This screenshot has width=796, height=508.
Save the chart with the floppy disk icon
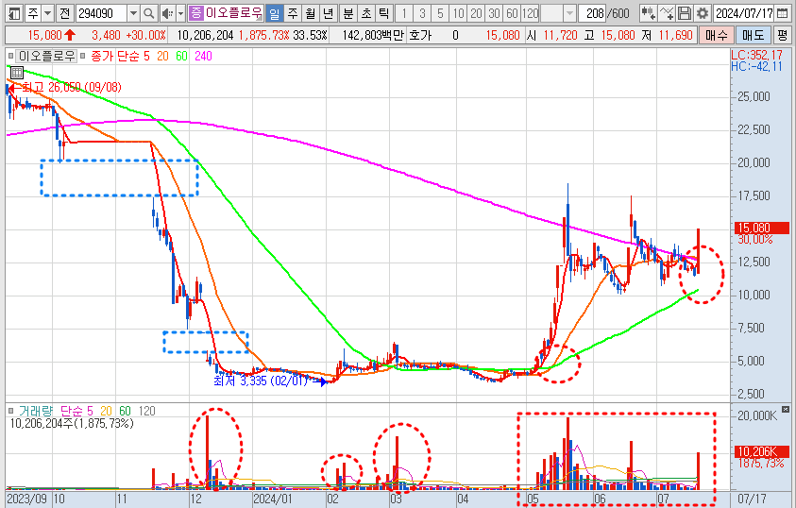point(685,13)
